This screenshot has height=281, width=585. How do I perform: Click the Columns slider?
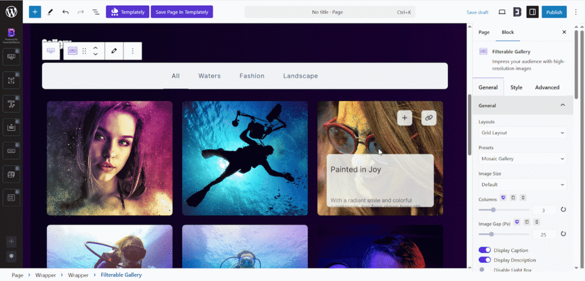click(504, 210)
